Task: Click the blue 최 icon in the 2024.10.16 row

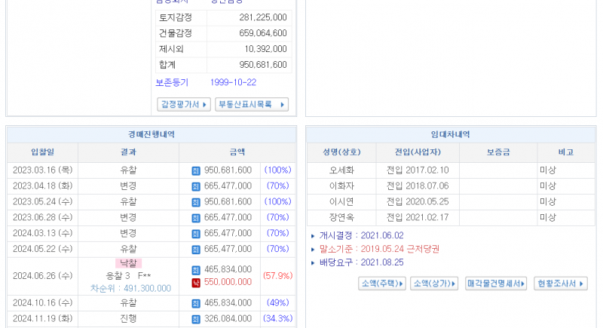Action: point(196,302)
